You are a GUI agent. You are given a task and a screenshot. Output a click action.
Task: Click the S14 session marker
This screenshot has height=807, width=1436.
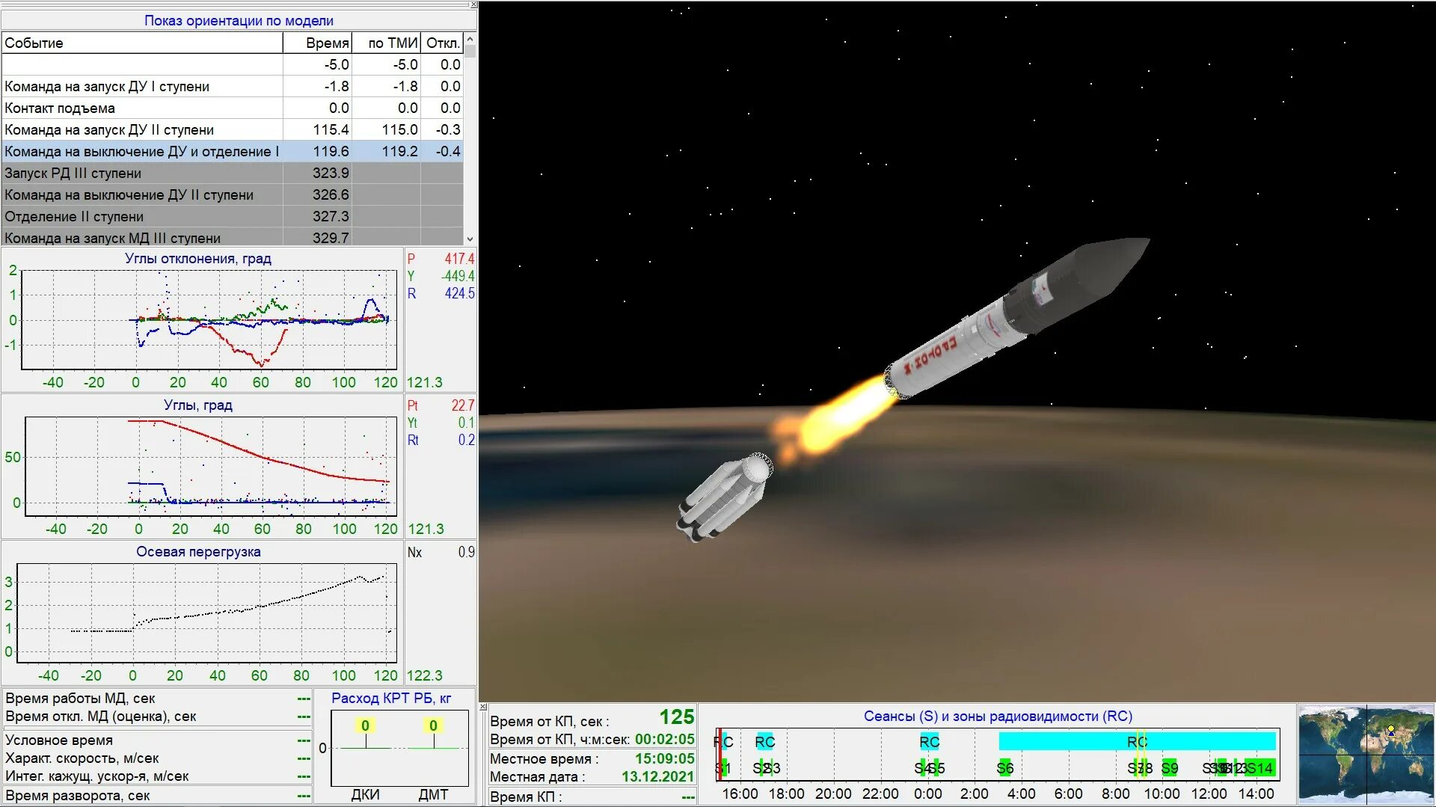point(1259,768)
